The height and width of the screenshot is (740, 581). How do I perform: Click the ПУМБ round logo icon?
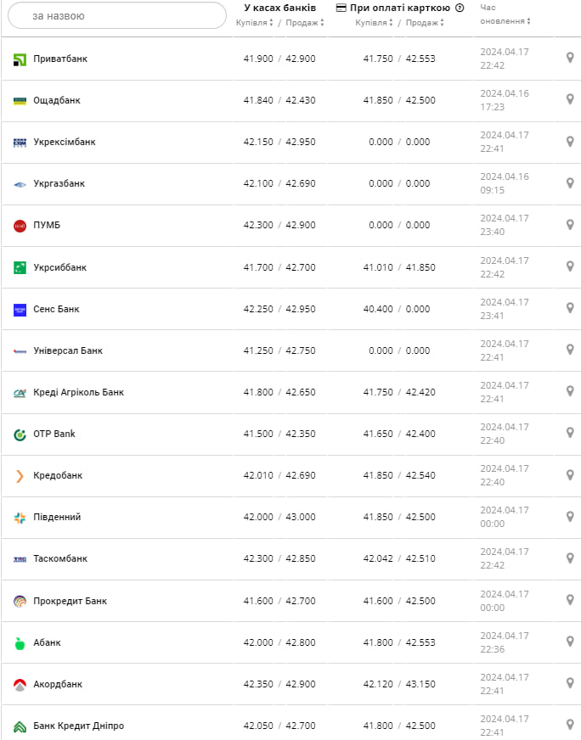click(x=20, y=225)
